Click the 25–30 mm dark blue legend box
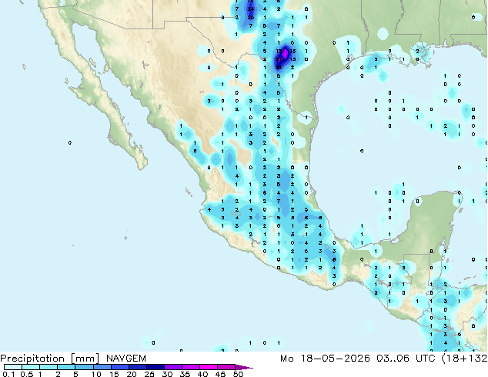The height and width of the screenshot is (377, 488). pos(155,367)
